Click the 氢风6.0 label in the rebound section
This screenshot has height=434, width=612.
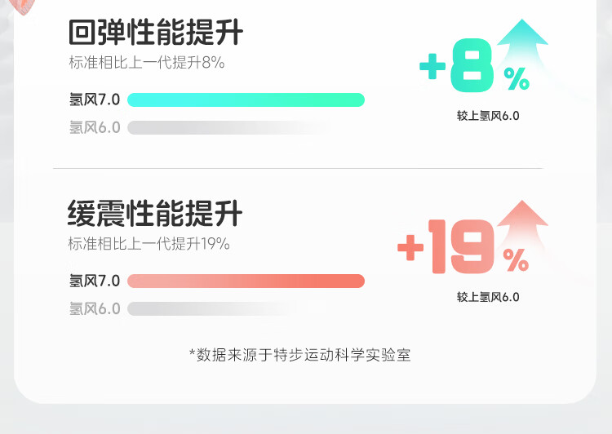click(95, 128)
